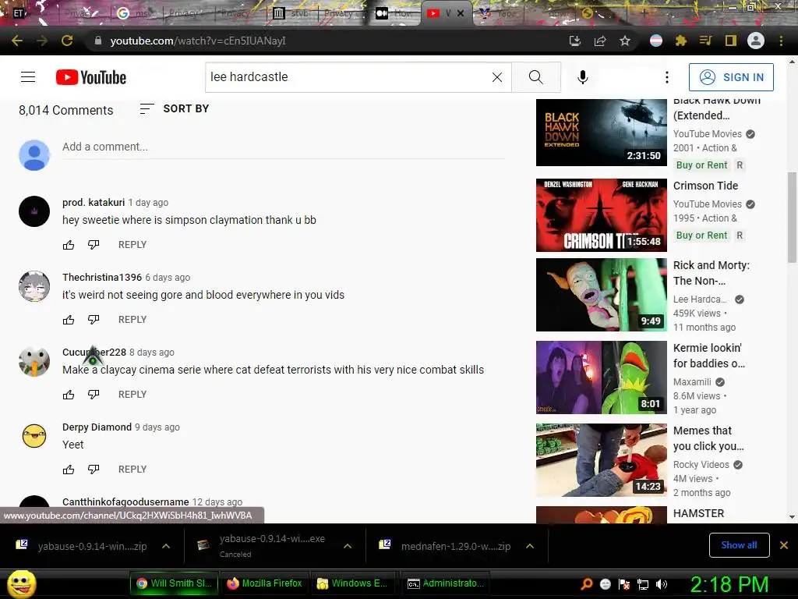798x599 pixels.
Task: Open Thechristina1396 profile avatar
Action: click(34, 286)
